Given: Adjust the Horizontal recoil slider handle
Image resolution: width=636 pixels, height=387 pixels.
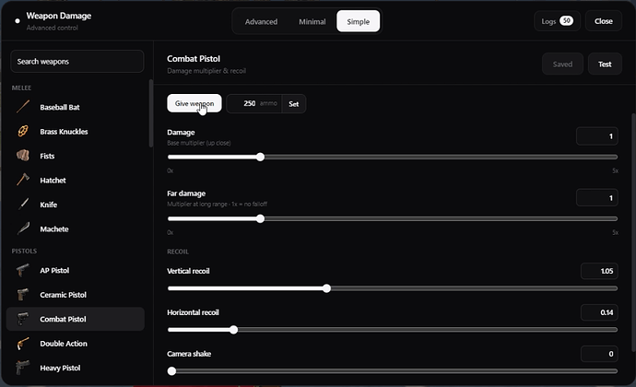Looking at the screenshot, I should tap(233, 330).
